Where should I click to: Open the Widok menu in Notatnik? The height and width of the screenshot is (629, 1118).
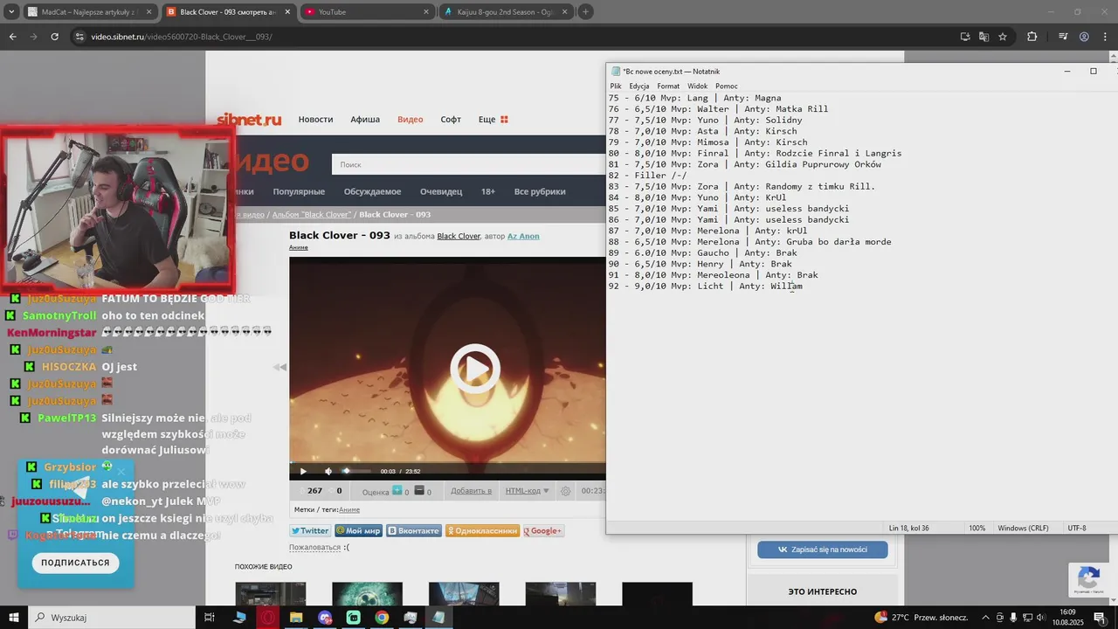point(697,86)
